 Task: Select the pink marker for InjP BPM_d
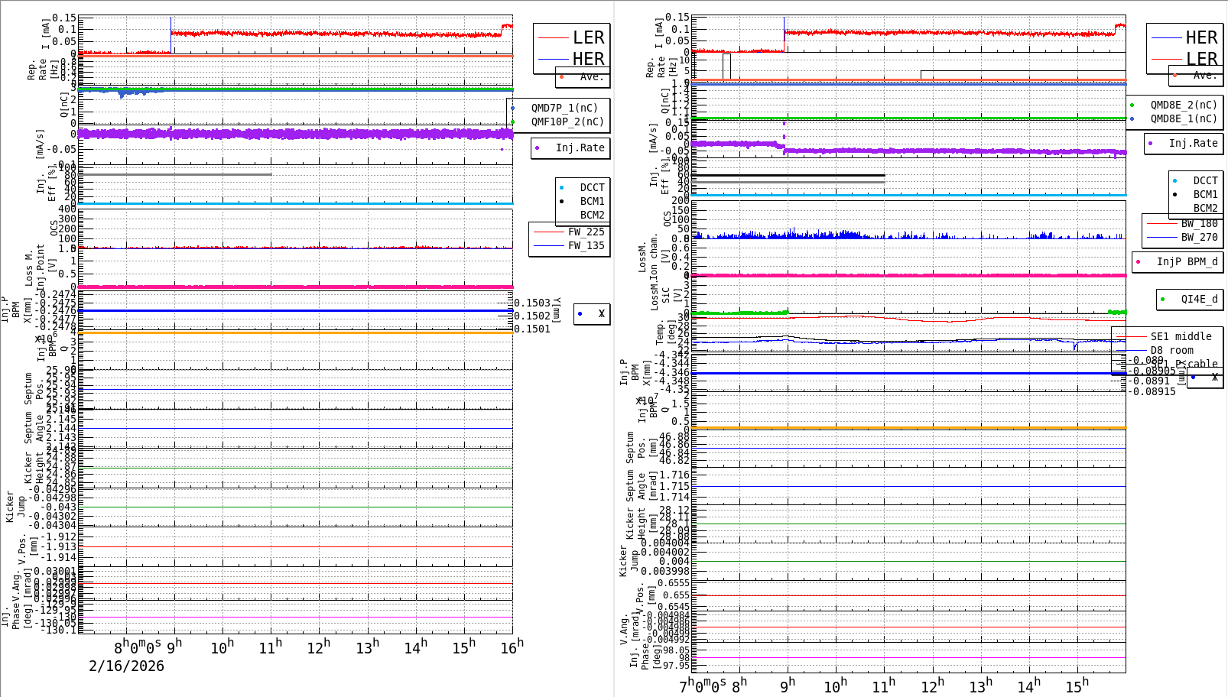1139,262
